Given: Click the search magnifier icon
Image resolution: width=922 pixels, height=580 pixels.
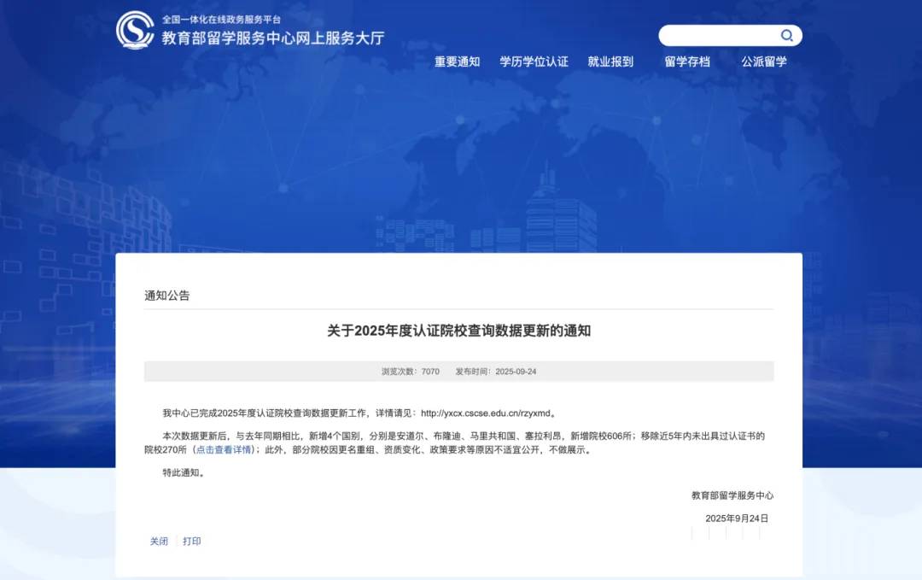Looking at the screenshot, I should (786, 35).
